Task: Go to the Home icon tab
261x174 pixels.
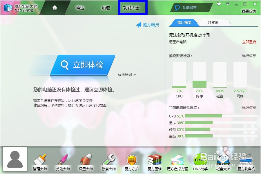Action: 55,8
